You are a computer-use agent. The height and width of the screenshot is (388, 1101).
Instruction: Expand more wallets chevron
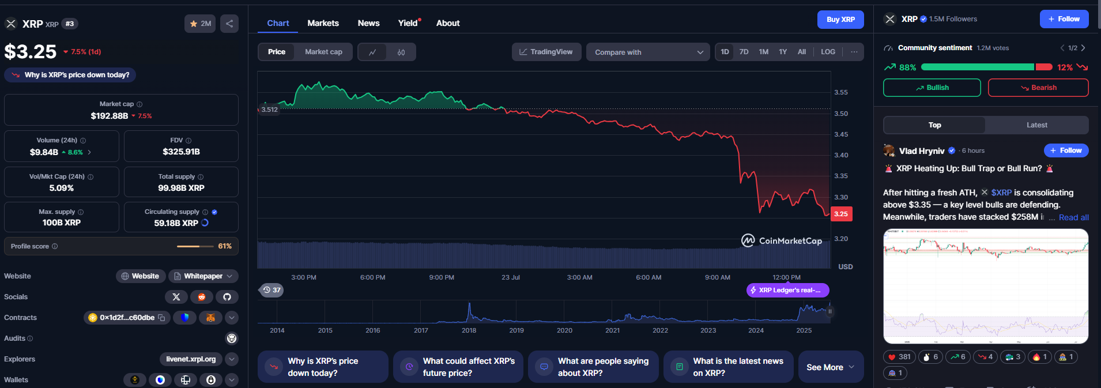(232, 380)
